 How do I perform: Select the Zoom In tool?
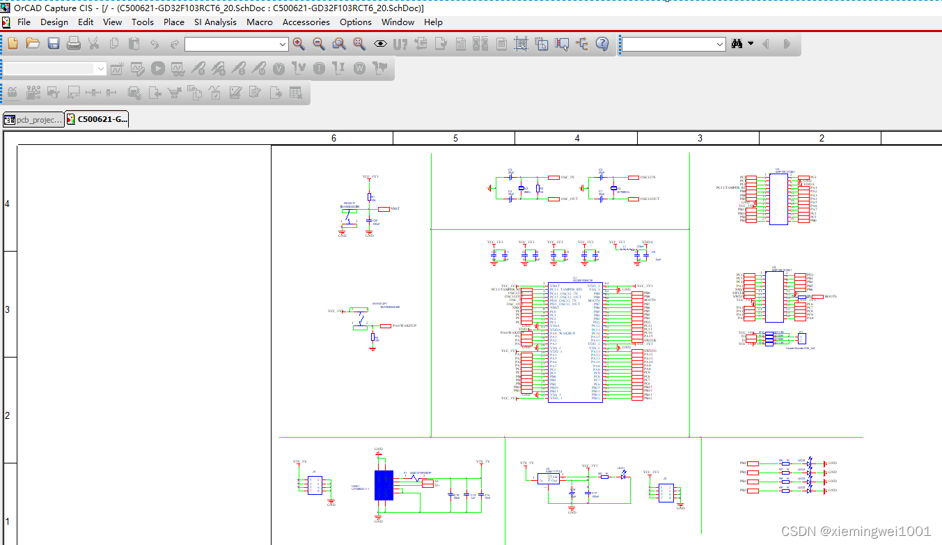pyautogui.click(x=299, y=43)
